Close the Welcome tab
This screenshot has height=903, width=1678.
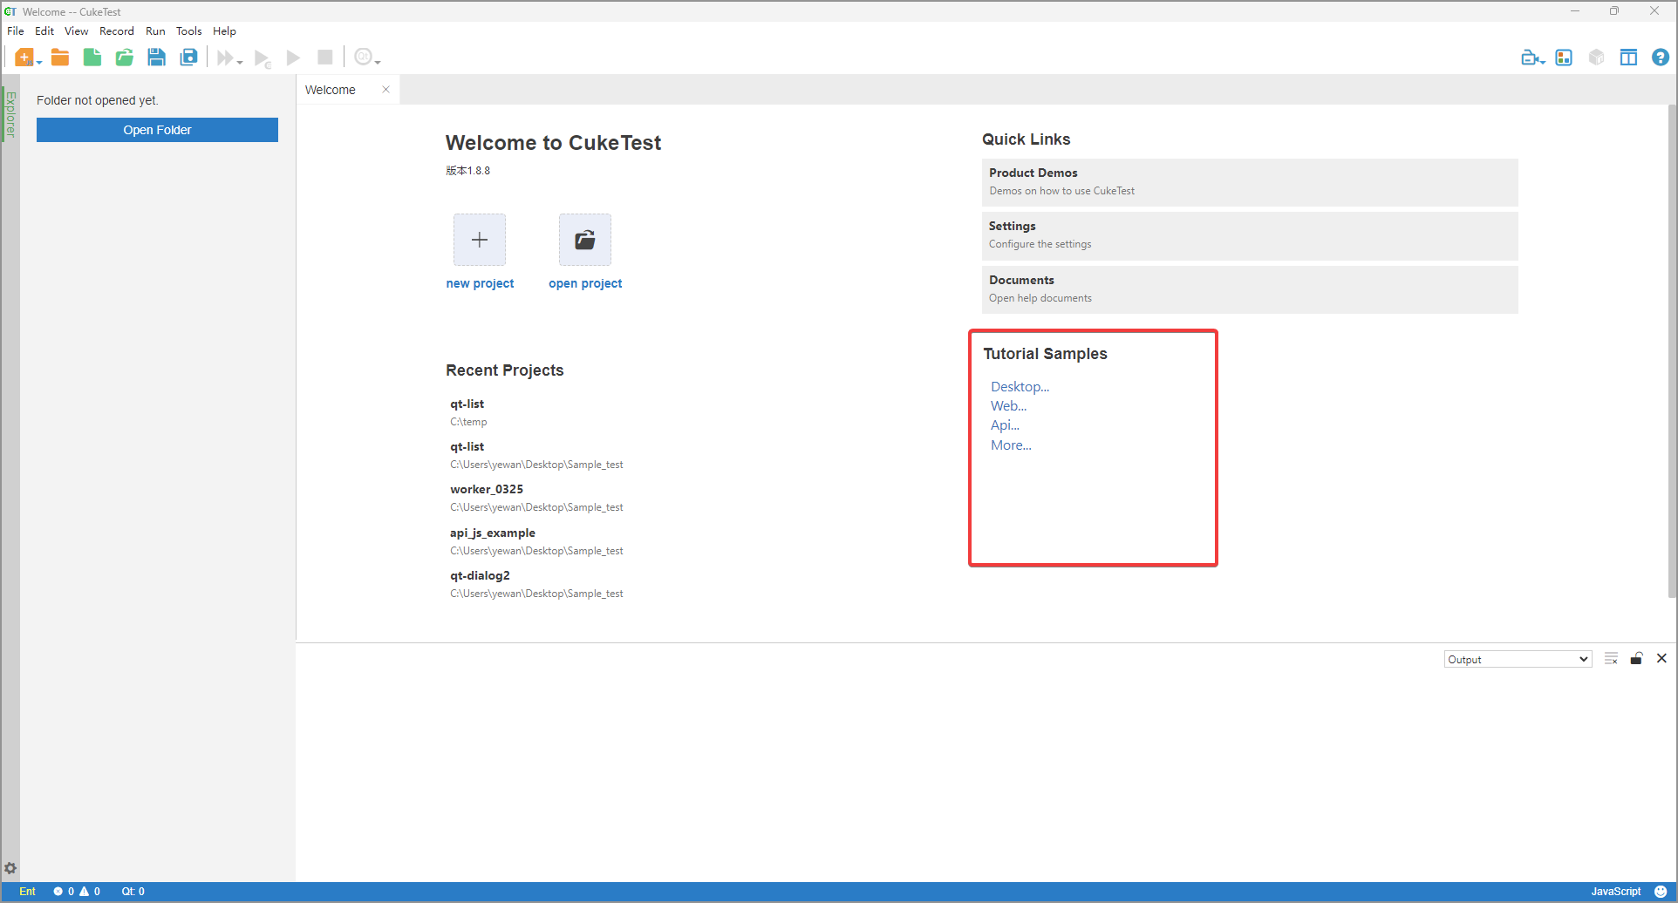pos(385,89)
